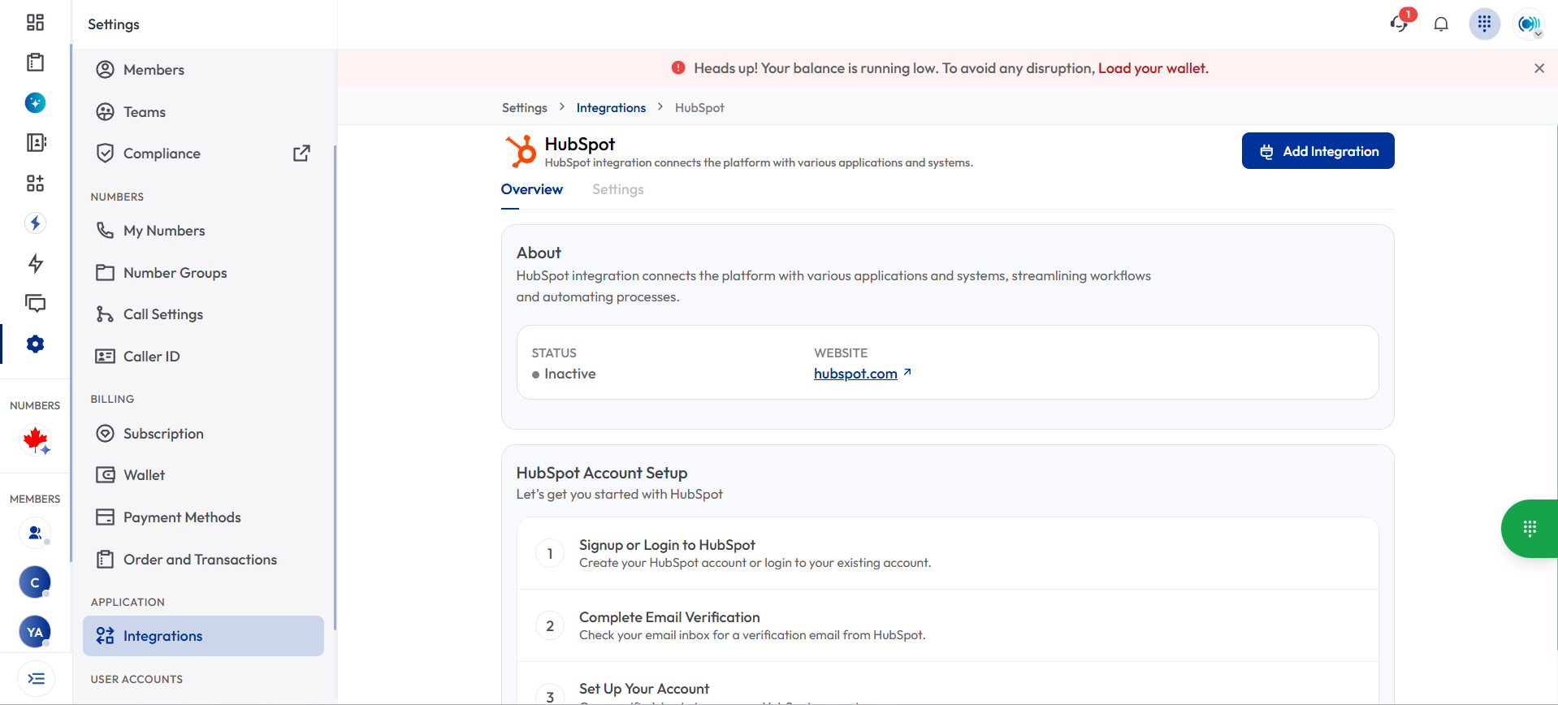Screen dimensions: 1558x705
Task: Open Teams in settings sidebar
Action: 203,112
